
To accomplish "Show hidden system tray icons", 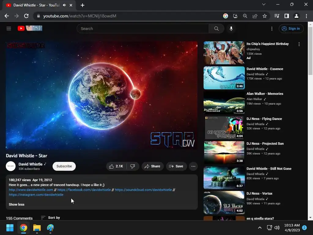I will [x=260, y=228].
